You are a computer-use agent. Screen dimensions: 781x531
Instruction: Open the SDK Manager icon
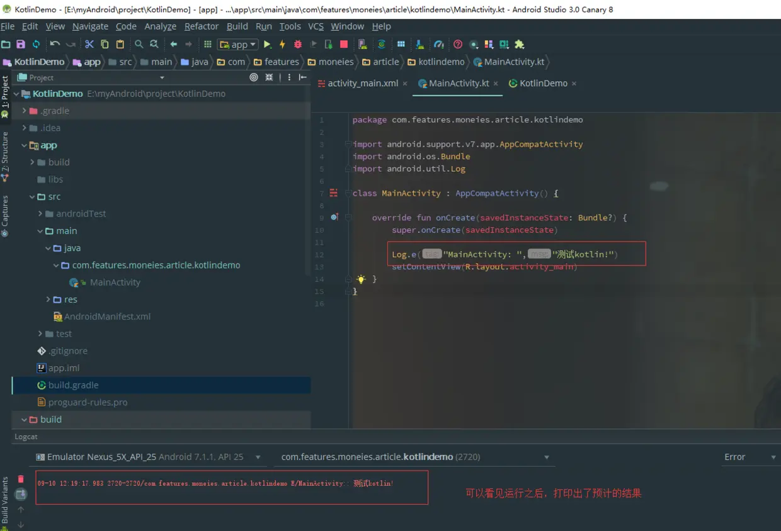[419, 44]
